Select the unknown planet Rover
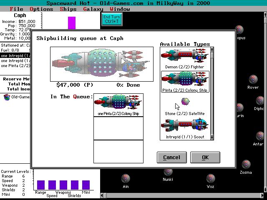Screen dimensions: 267x200 (x=253, y=80)
